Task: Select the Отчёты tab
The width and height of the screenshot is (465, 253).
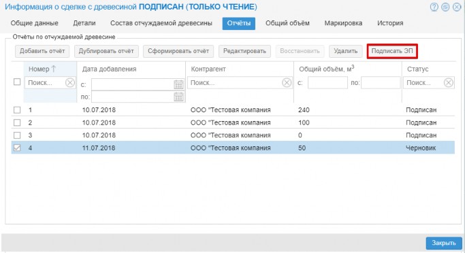Action: coord(239,23)
